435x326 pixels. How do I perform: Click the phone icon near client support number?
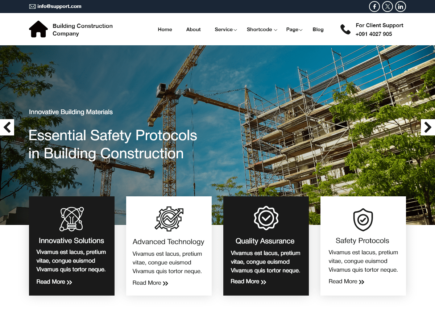(345, 29)
